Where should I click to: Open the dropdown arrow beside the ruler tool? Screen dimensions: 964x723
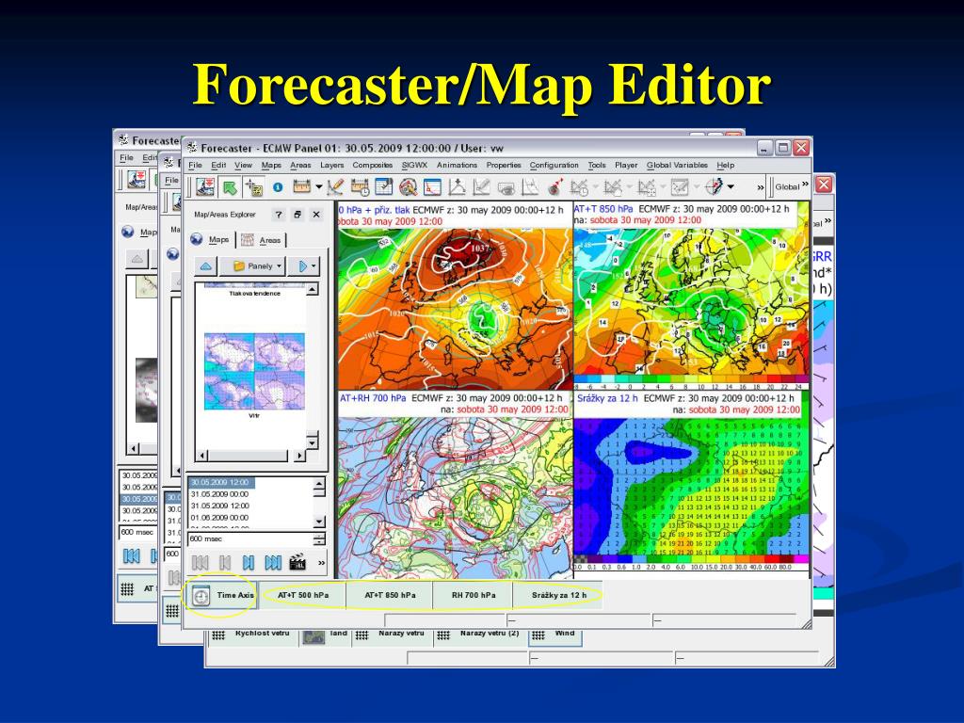pos(318,187)
